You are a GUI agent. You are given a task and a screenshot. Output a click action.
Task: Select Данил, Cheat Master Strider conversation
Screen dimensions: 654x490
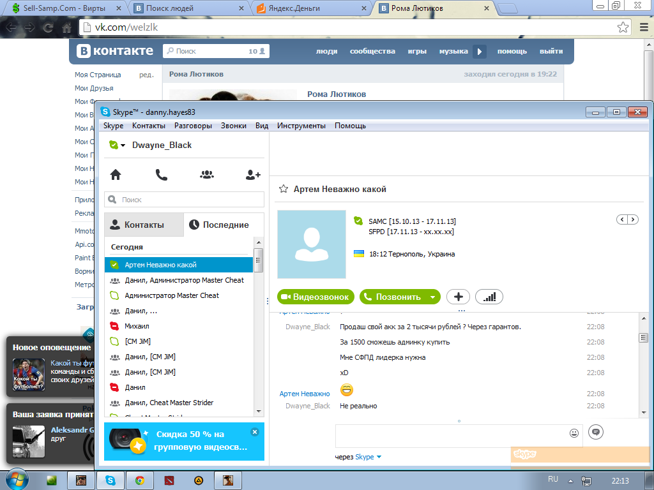(x=179, y=403)
